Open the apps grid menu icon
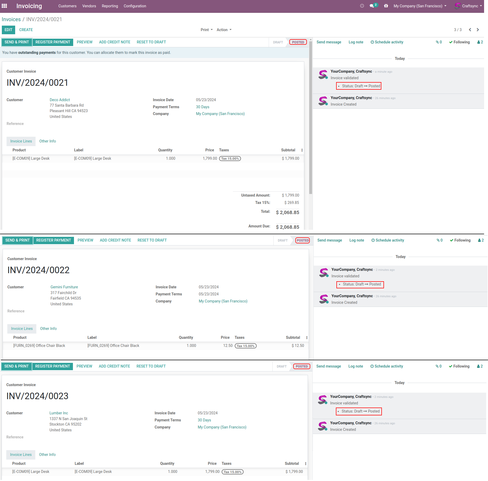488x481 pixels. tap(4, 6)
